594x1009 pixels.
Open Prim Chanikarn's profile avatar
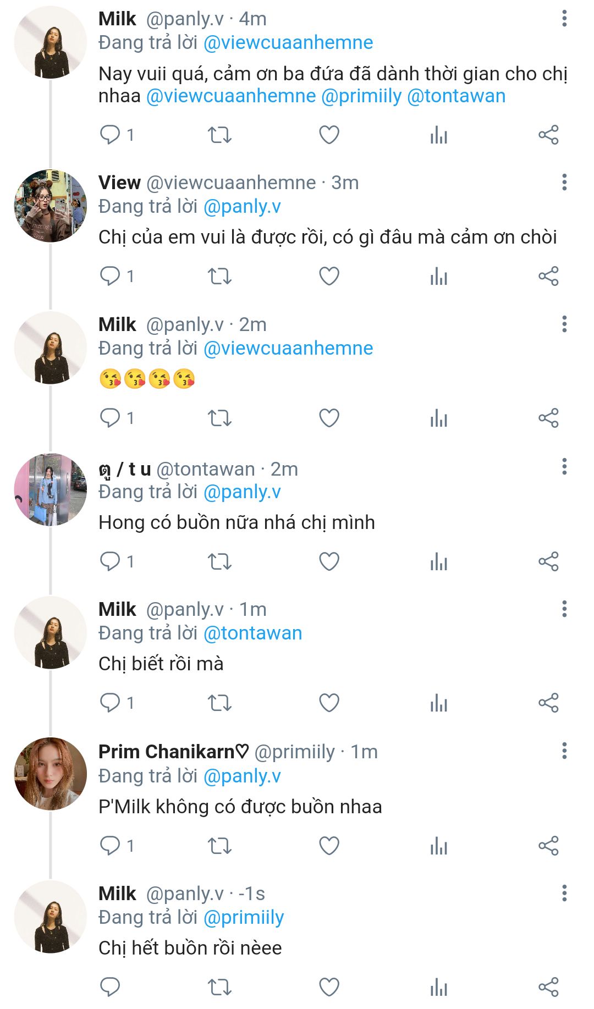pos(50,774)
